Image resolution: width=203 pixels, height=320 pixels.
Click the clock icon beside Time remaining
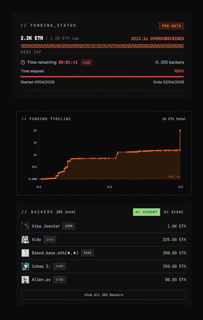click(23, 62)
